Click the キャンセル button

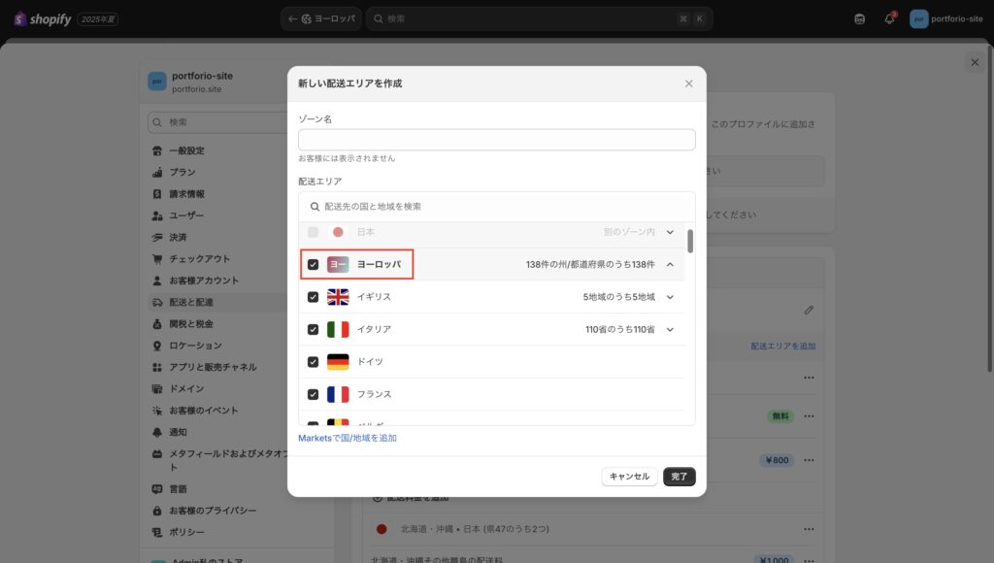(629, 477)
